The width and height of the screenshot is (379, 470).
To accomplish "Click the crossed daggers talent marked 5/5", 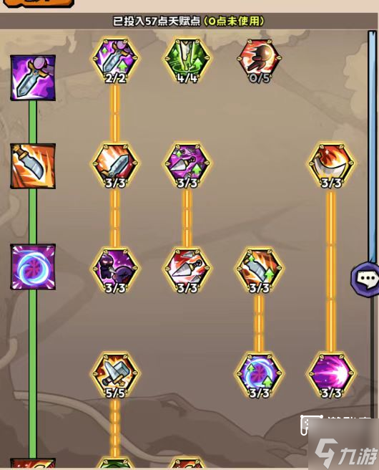I will click(x=115, y=375).
